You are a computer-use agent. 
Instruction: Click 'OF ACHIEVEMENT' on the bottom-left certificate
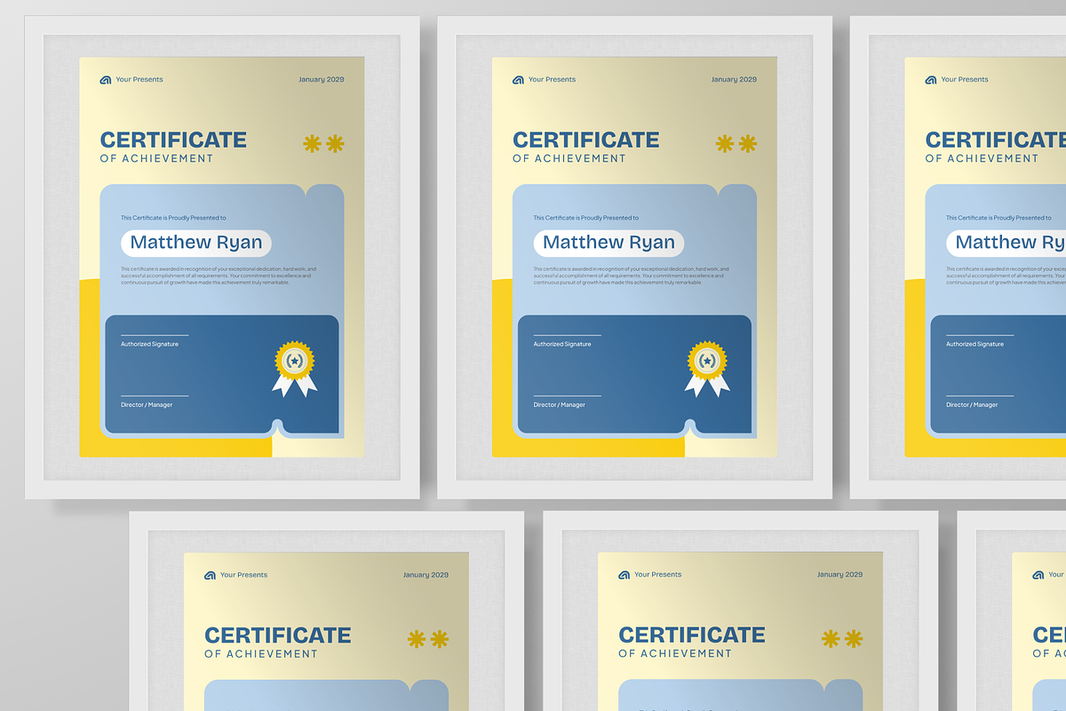click(261, 653)
